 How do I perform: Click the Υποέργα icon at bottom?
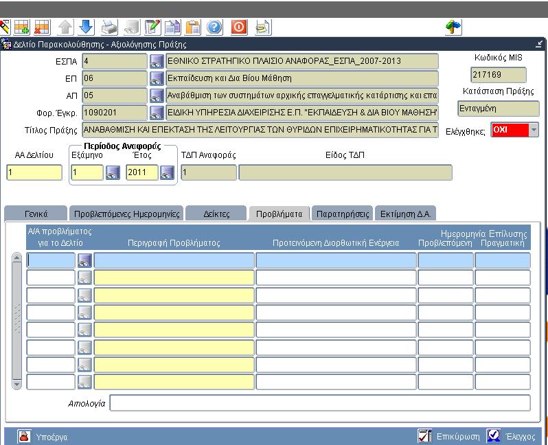24,436
